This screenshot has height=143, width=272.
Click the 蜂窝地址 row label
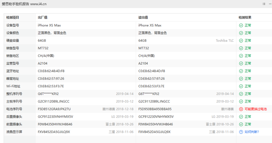13,79
